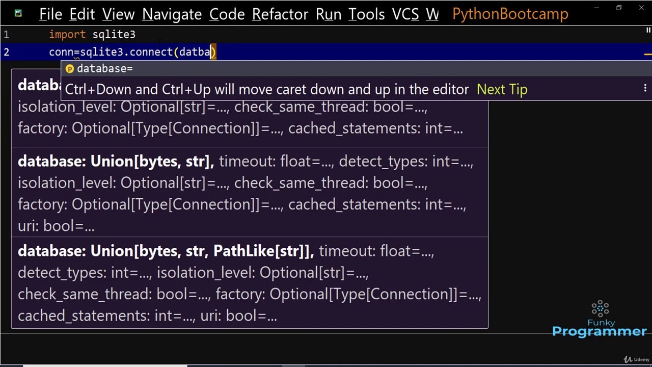Open the File menu
This screenshot has height=367, width=652.
50,14
